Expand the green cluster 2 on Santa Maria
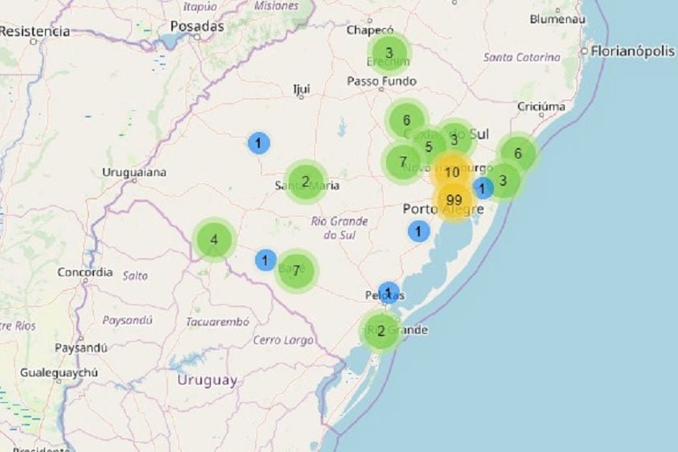 point(306,181)
